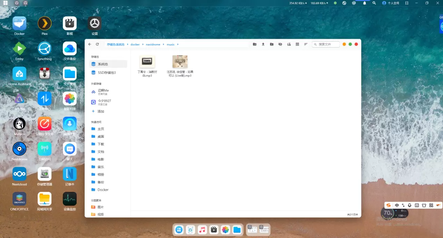Toggle hidden files visibility eye icon
443x238 pixels.
point(280,44)
